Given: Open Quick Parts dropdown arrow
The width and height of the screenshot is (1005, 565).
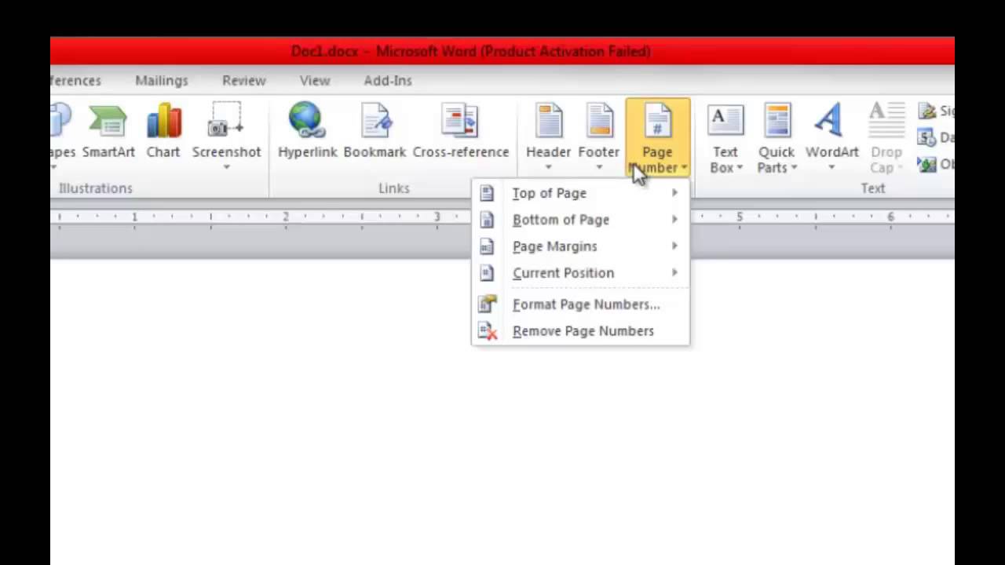Looking at the screenshot, I should 794,168.
